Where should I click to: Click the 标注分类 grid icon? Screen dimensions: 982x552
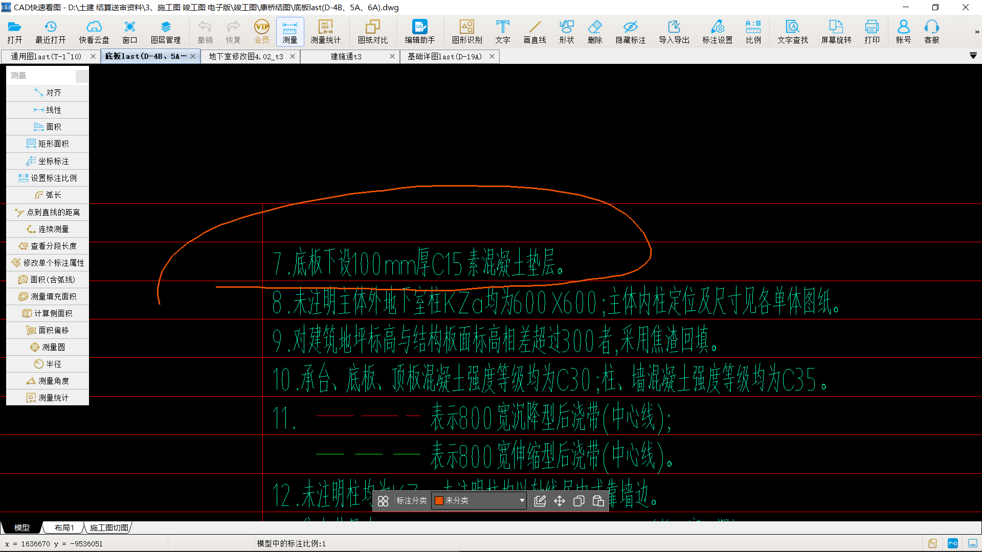coord(383,501)
